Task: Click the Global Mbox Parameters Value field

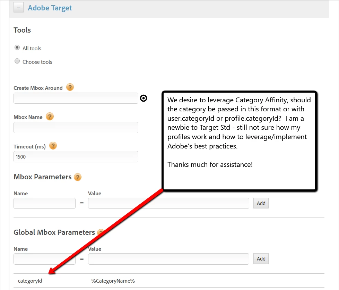Action: (169, 259)
